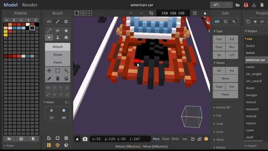Select Iso camera mode
The width and height of the screenshot is (268, 151).
pos(185,139)
